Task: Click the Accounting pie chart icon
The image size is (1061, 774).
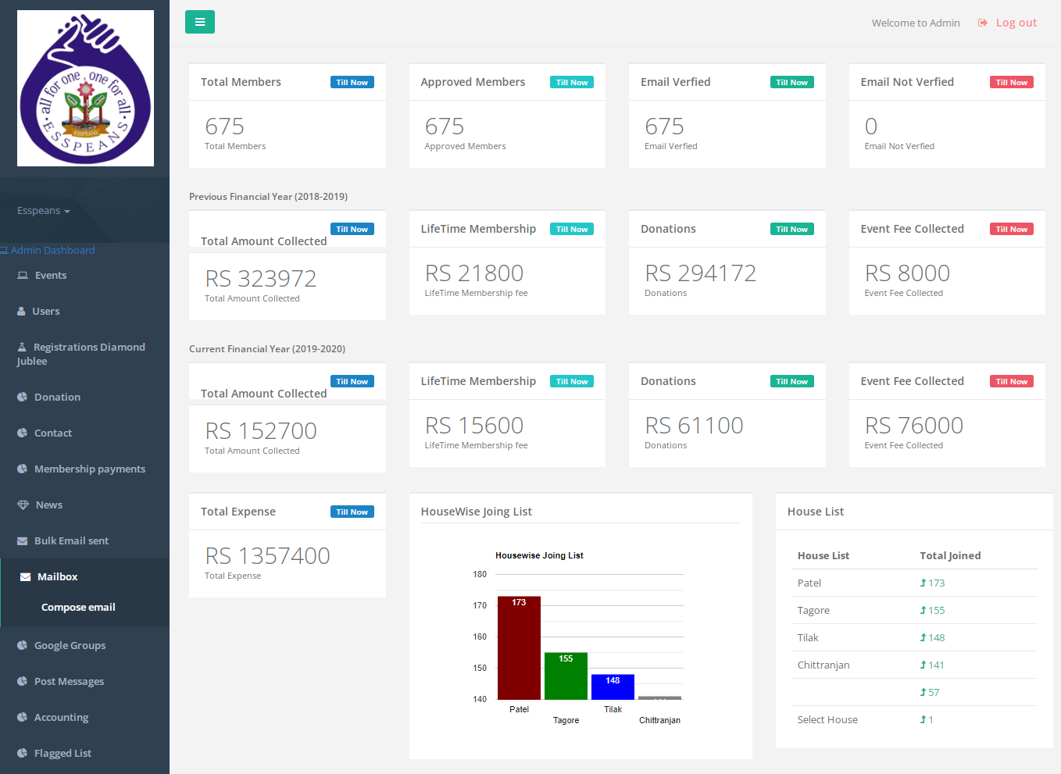Action: 22,717
